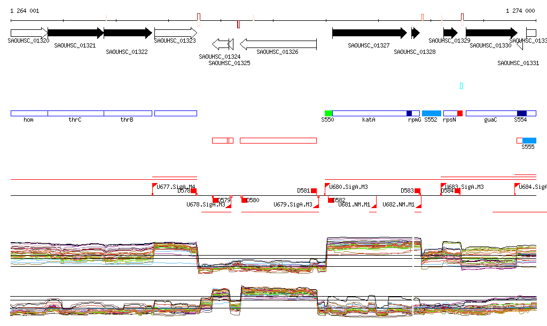
Task: Click the green S550 segment box
Action: pyautogui.click(x=329, y=113)
